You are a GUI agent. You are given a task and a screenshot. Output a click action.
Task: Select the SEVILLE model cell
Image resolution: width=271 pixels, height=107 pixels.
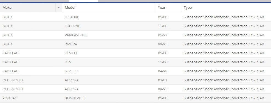71,71
